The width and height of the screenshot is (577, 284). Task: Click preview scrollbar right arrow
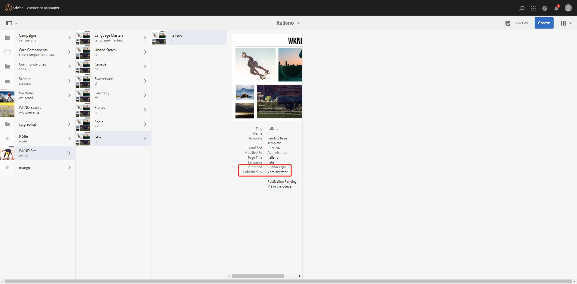[x=300, y=276]
